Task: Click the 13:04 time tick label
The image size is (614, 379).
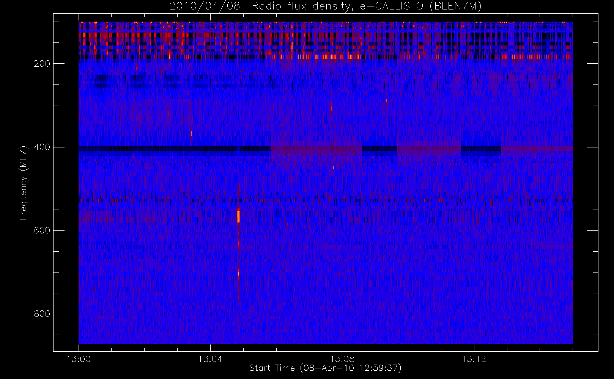Action: click(210, 359)
